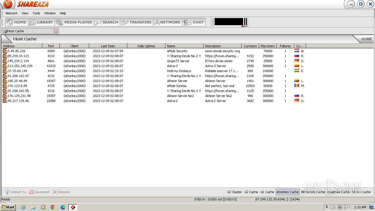Image resolution: width=375 pixels, height=211 pixels.
Task: Switch to G2 Cache view
Action: (251, 192)
